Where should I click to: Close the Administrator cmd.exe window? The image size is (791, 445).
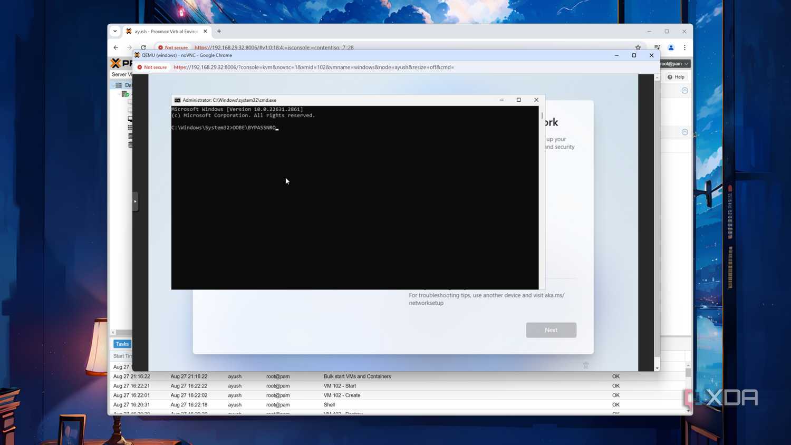[x=536, y=100]
